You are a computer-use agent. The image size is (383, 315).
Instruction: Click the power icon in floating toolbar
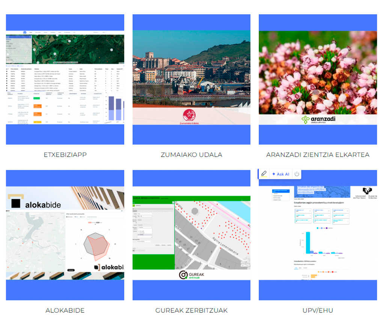tap(297, 174)
